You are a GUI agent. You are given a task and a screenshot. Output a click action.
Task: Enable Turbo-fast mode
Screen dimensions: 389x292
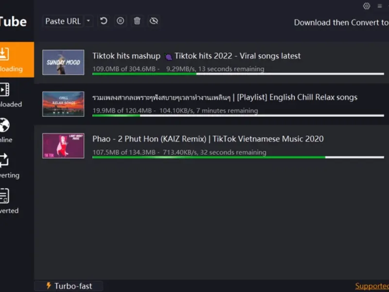(69, 286)
